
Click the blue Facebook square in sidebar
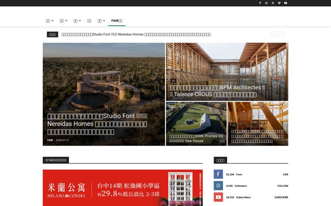(x=218, y=174)
